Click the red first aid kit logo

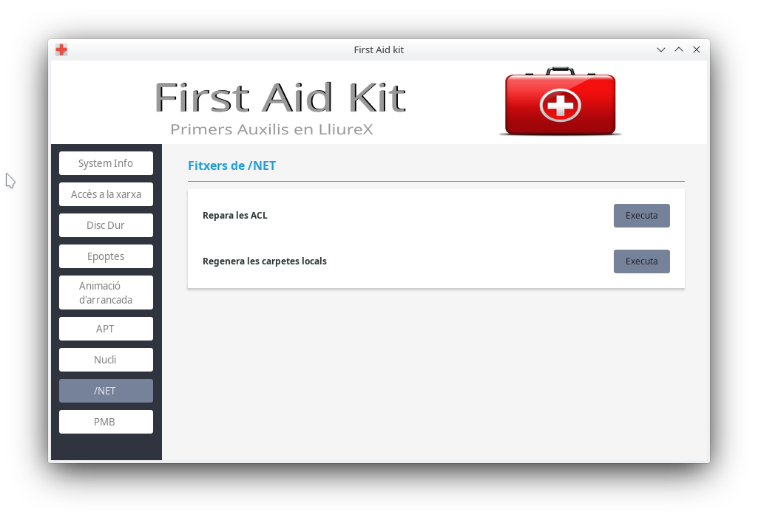point(561,101)
